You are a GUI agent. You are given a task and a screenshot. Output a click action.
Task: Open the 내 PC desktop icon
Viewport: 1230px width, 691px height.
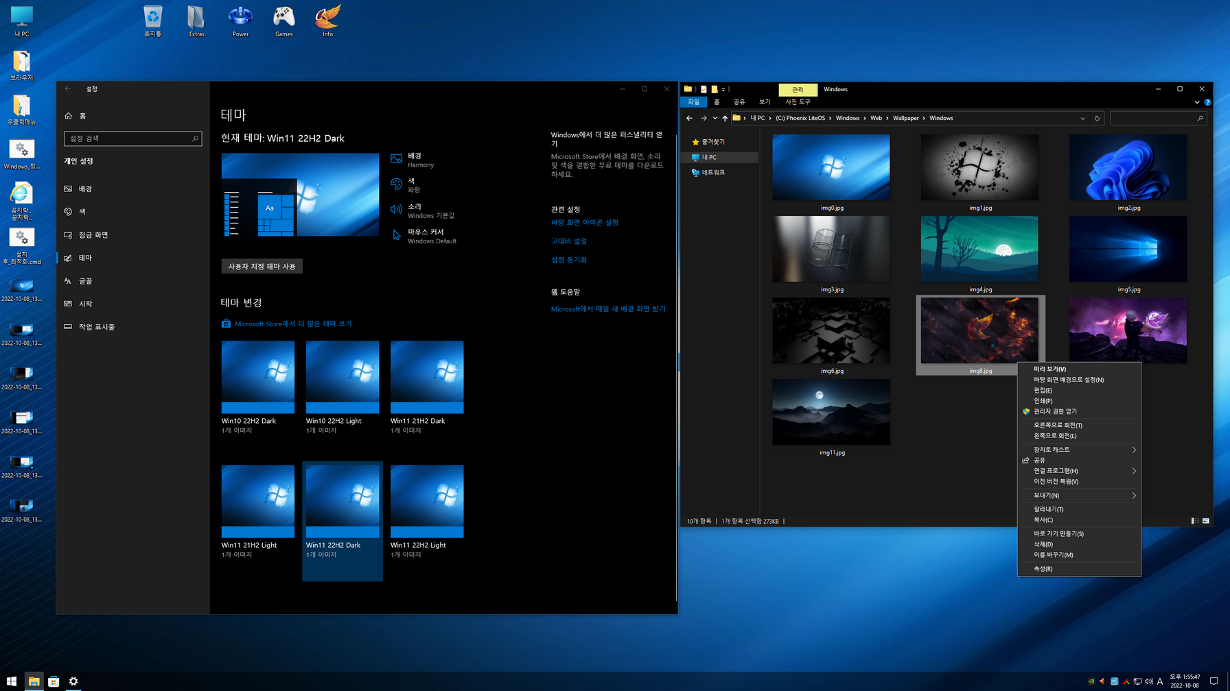[x=22, y=21]
